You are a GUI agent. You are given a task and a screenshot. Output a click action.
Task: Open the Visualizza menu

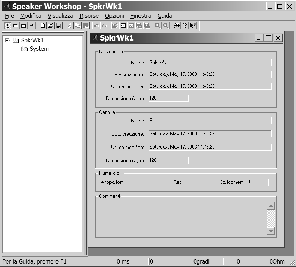click(x=60, y=16)
